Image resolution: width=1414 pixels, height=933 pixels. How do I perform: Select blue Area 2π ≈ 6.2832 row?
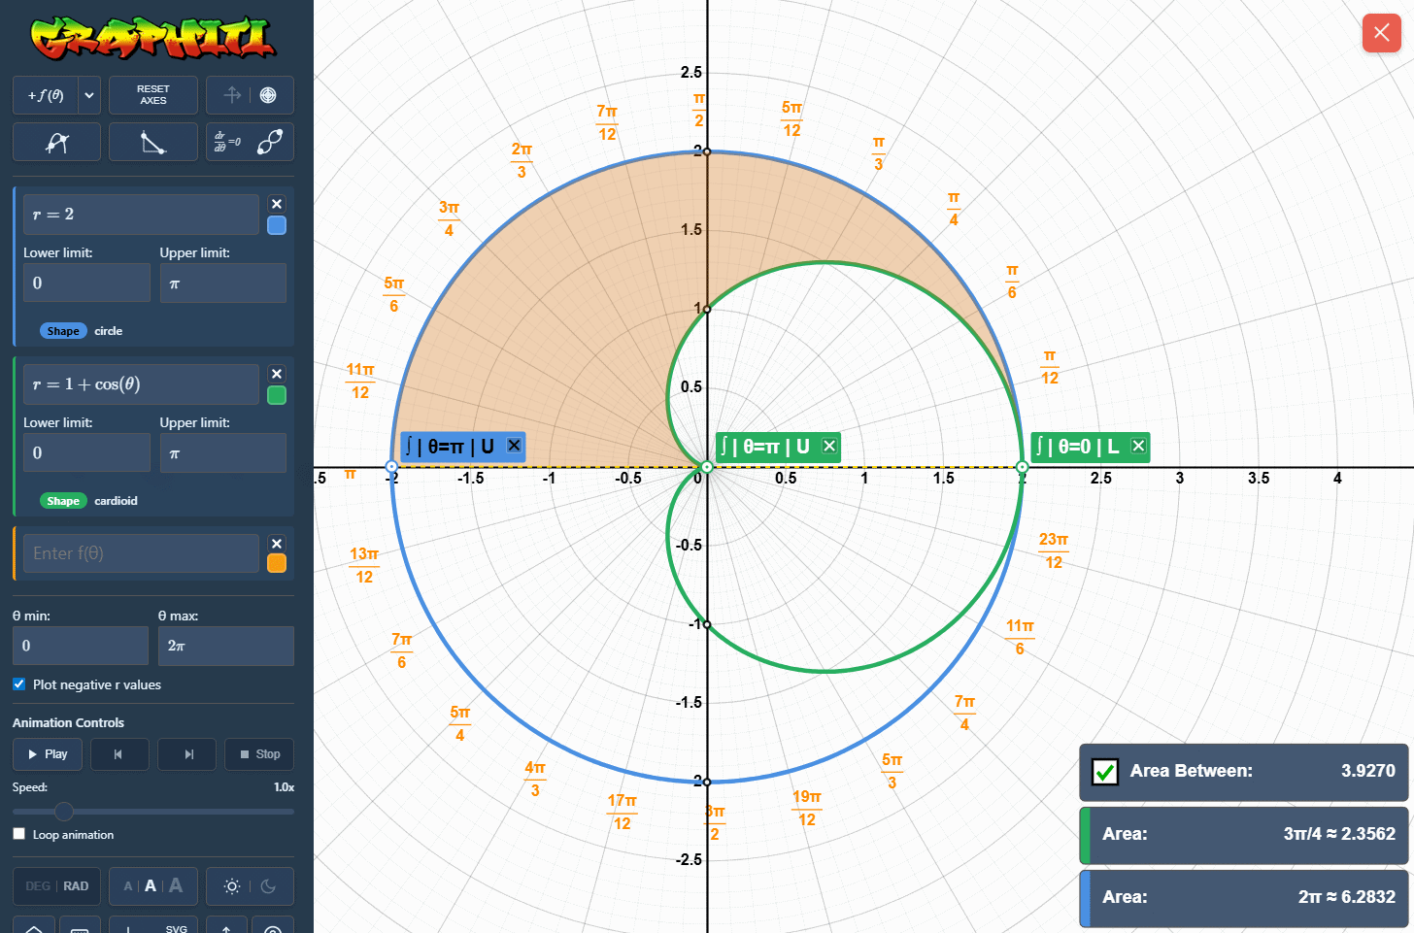coord(1244,898)
